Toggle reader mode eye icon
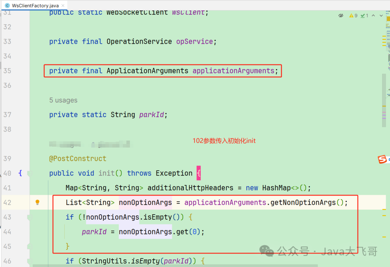This screenshot has width=390, height=267. (341, 16)
